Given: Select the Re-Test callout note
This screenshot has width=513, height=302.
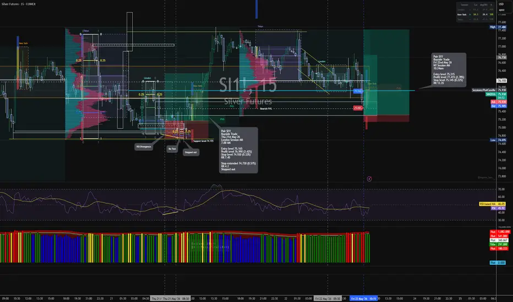Looking at the screenshot, I should tap(172, 149).
